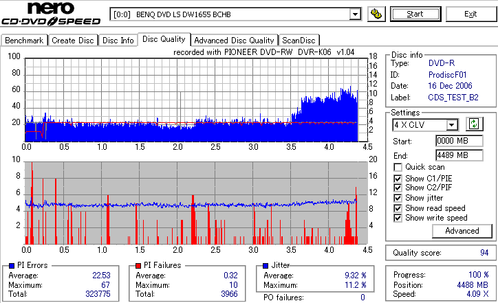The height and width of the screenshot is (303, 498).
Task: Click the PO failures value 0
Action: coord(362,298)
